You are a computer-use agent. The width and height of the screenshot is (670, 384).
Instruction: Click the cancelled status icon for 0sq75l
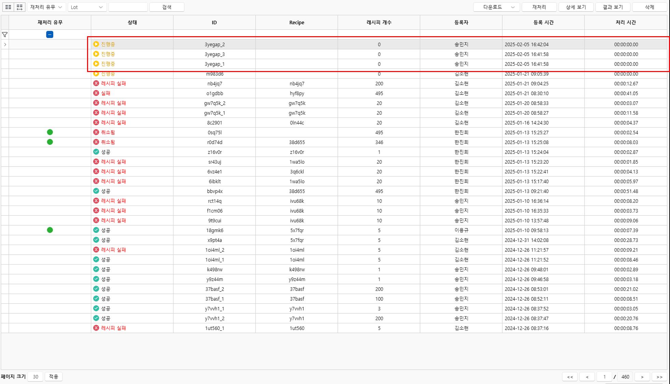click(x=96, y=132)
